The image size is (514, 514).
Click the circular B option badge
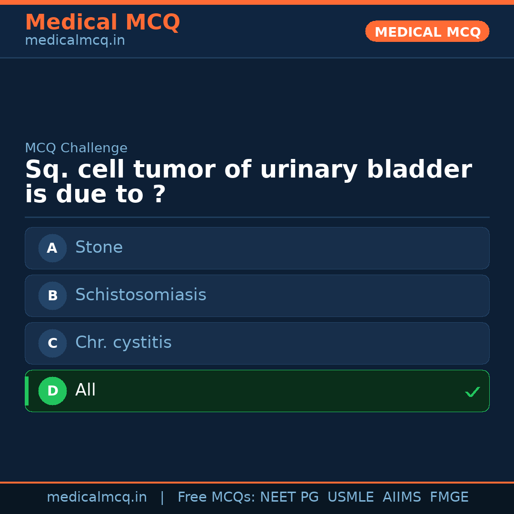pyautogui.click(x=52, y=296)
